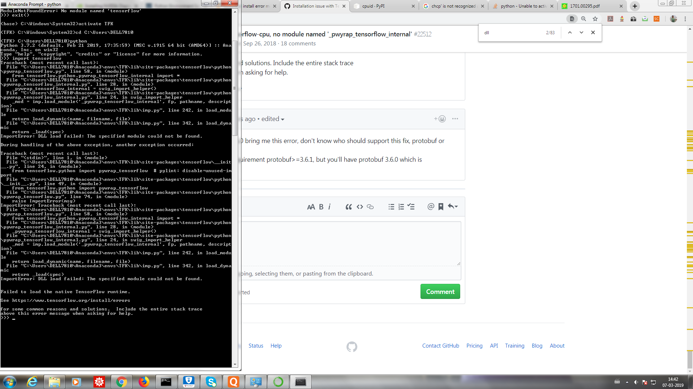
Task: Apply italic in comment editor
Action: coord(330,207)
